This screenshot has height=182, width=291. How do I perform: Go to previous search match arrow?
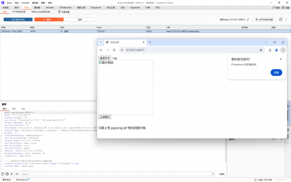point(12,174)
